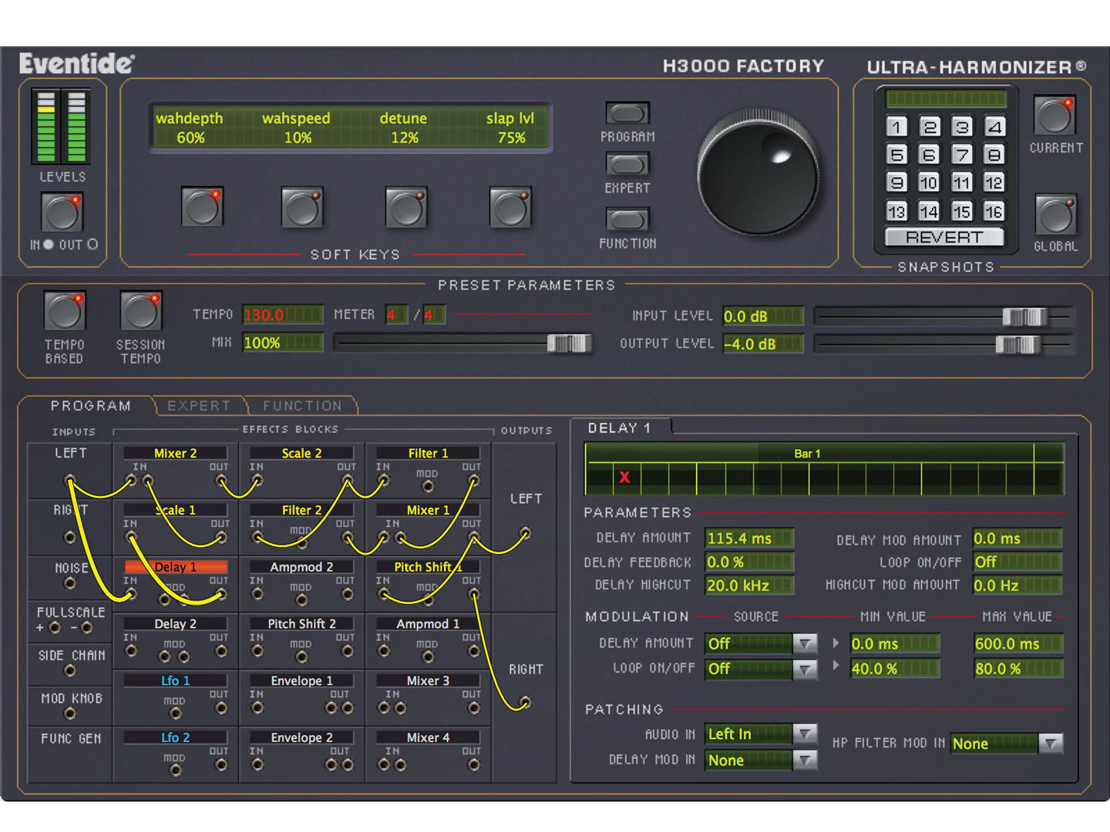Click the Noise input jack
Screen dimensions: 1110x832
(x=69, y=583)
